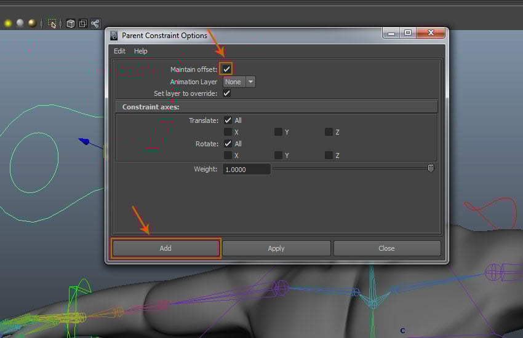Select the marquee selection cursor icon
This screenshot has height=338, width=523.
52,23
